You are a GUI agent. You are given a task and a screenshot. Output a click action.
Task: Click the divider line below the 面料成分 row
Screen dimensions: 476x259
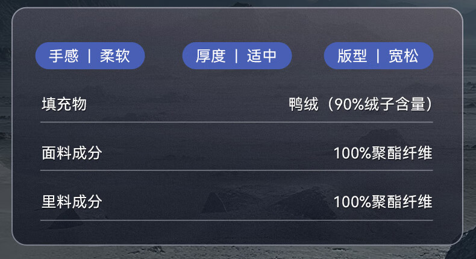[236, 170]
